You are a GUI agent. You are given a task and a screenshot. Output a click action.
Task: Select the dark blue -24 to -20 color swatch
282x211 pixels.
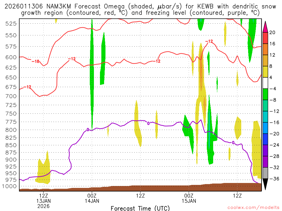(x=265, y=139)
